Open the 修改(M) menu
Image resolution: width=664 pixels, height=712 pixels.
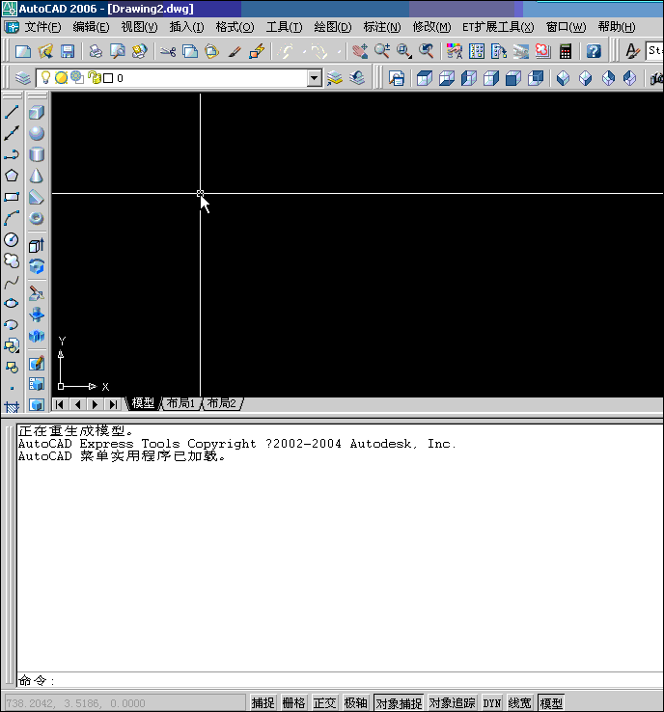click(x=431, y=27)
